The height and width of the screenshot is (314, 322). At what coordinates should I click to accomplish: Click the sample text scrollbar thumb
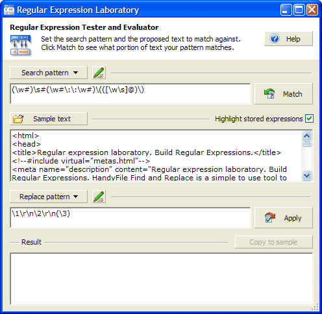point(307,144)
